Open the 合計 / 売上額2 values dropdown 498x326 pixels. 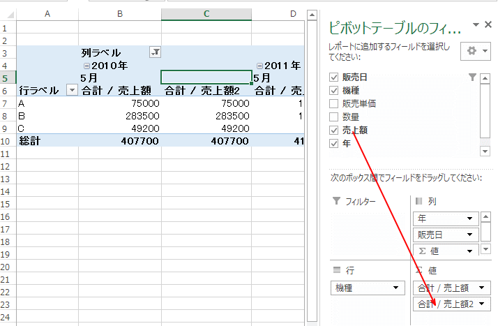click(482, 304)
